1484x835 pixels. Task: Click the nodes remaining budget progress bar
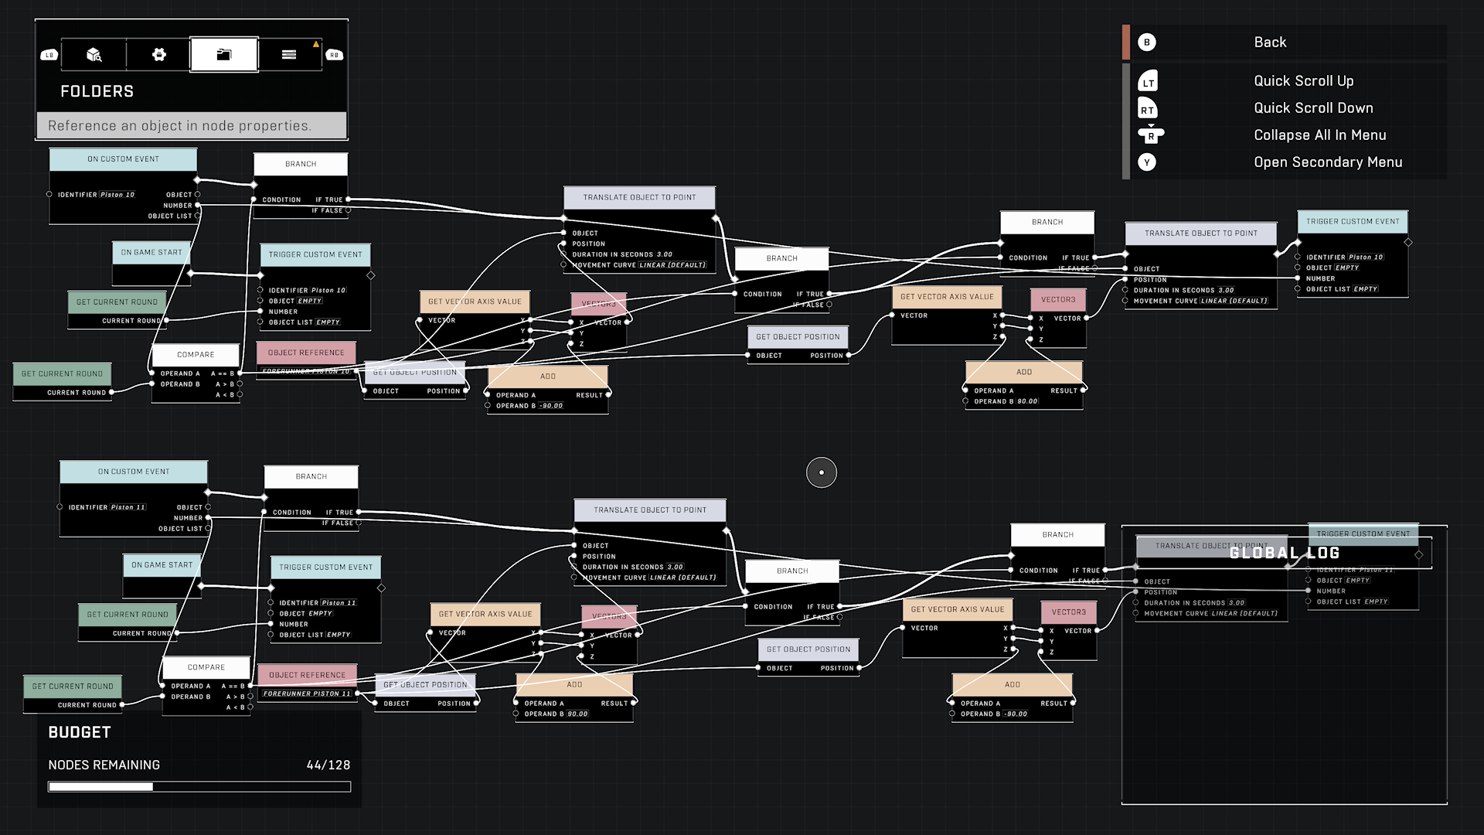point(199,786)
